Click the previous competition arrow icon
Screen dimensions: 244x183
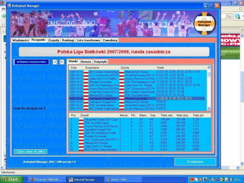pyautogui.click(x=55, y=62)
